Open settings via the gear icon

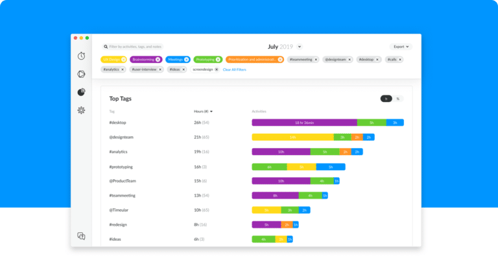click(x=81, y=110)
